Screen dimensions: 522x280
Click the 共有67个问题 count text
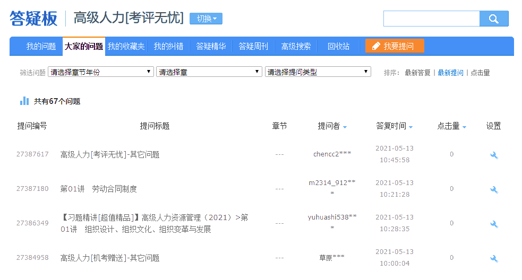57,101
